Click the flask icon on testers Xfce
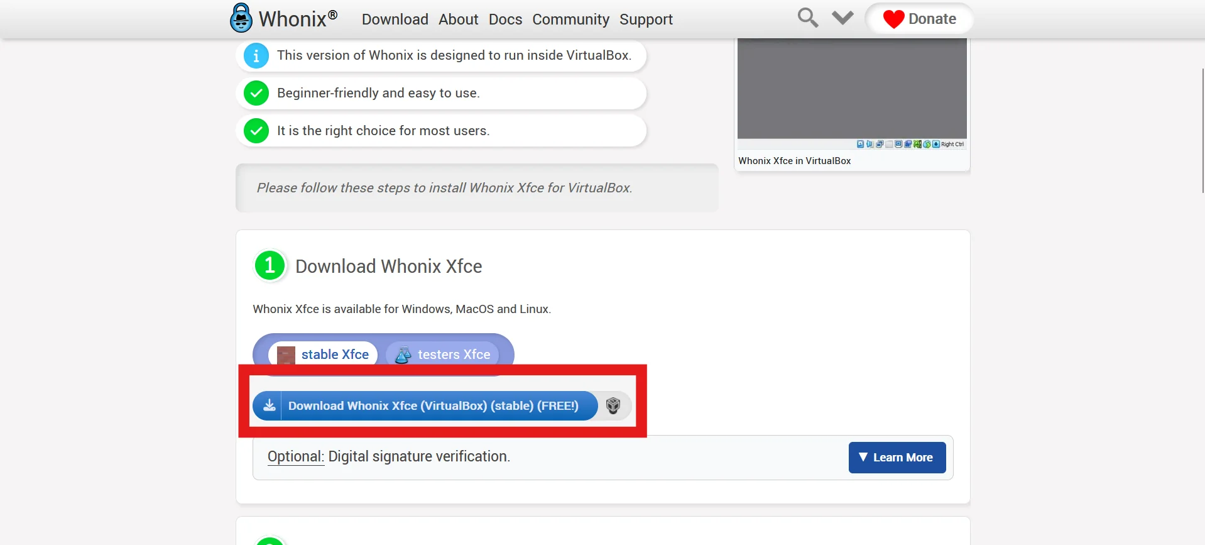 pyautogui.click(x=403, y=355)
